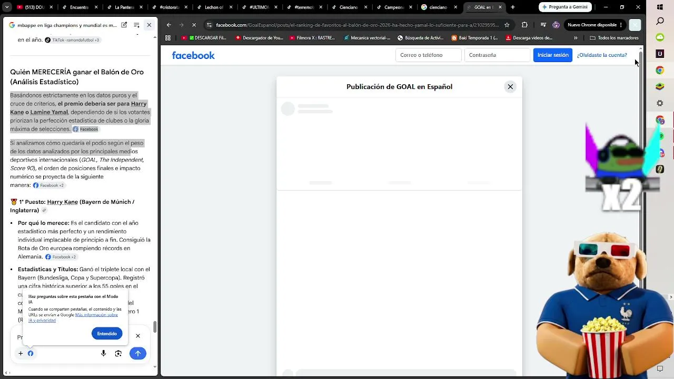This screenshot has height=379, width=674.
Task: Open the Windows notification center icon
Action: (x=660, y=368)
